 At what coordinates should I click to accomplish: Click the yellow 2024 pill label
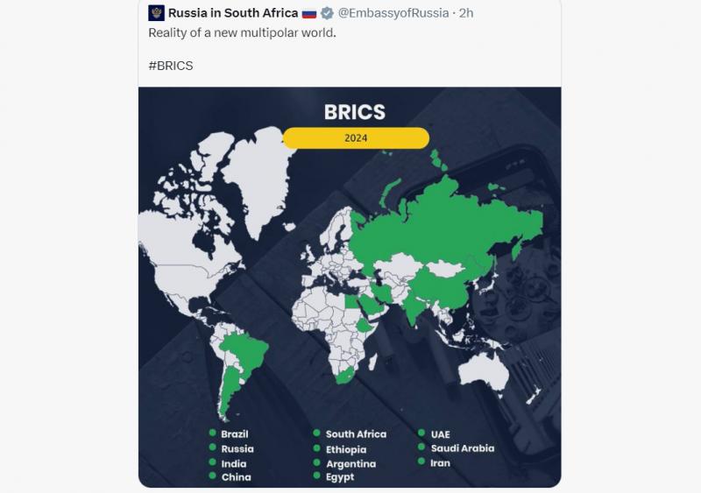tap(356, 137)
